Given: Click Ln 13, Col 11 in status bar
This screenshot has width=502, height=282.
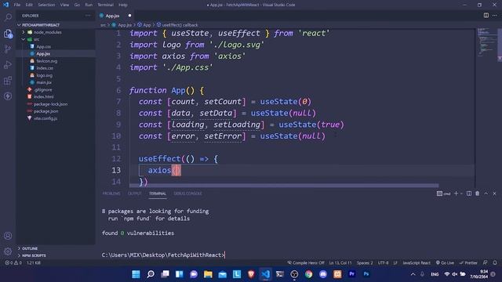Looking at the screenshot, I should tap(340, 263).
